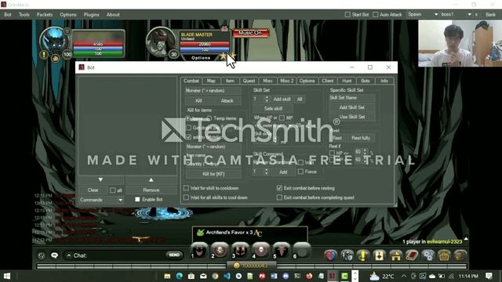Click the Use Skill Set button

[x=352, y=117]
